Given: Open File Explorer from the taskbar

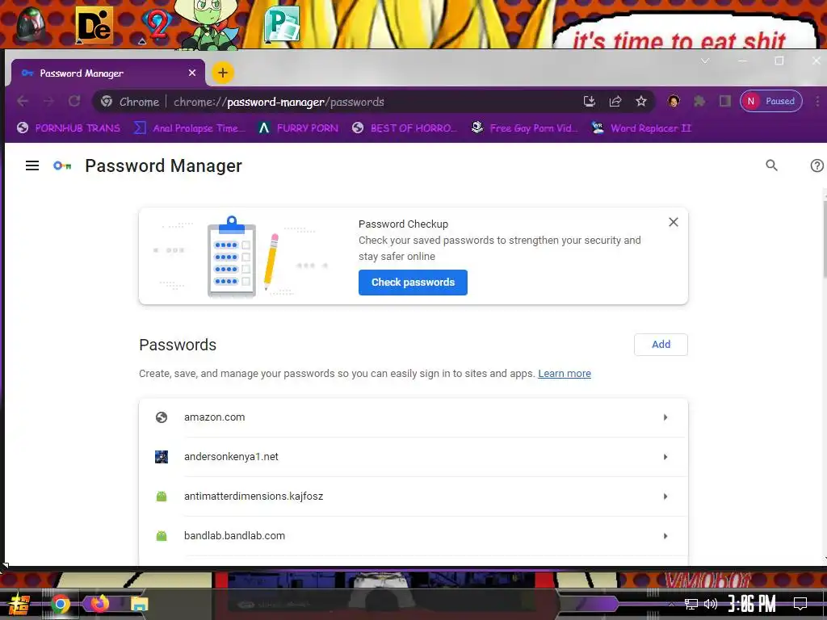Looking at the screenshot, I should (x=139, y=604).
